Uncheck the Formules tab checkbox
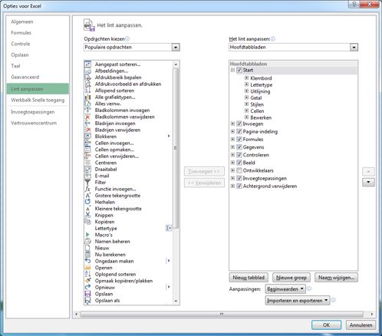The height and width of the screenshot is (336, 382). (239, 140)
